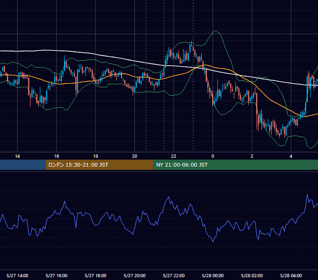Click the 5/27 14:00 date label

pos(17,275)
